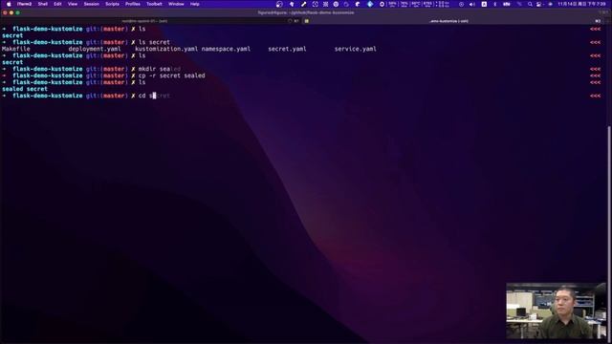The height and width of the screenshot is (344, 612).
Task: Click the 'sealed secret' output line
Action: 25,89
